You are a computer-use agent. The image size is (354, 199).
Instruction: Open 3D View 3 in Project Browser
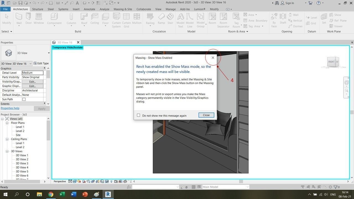coord(22,164)
